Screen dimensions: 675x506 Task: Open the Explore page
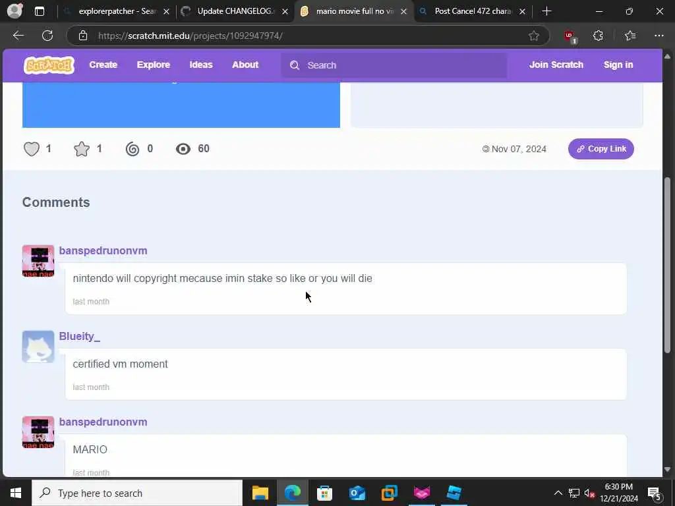(153, 65)
